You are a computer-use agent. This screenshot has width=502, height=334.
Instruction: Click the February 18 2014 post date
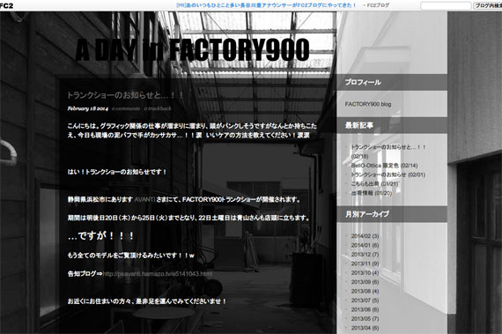pos(88,108)
